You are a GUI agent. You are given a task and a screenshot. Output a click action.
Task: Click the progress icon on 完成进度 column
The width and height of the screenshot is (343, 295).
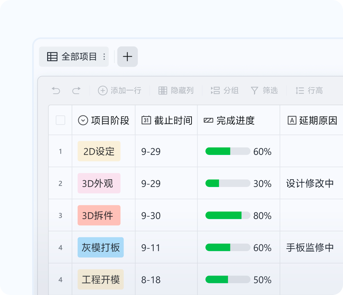[x=209, y=120]
